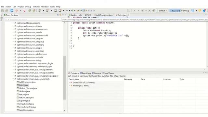Open the Action menu
Screen dimensions: 208x117
coord(8,6)
